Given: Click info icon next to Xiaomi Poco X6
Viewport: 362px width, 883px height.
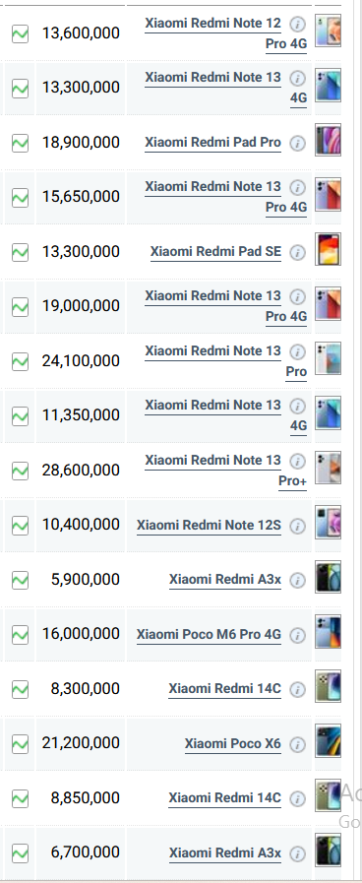Looking at the screenshot, I should [298, 745].
